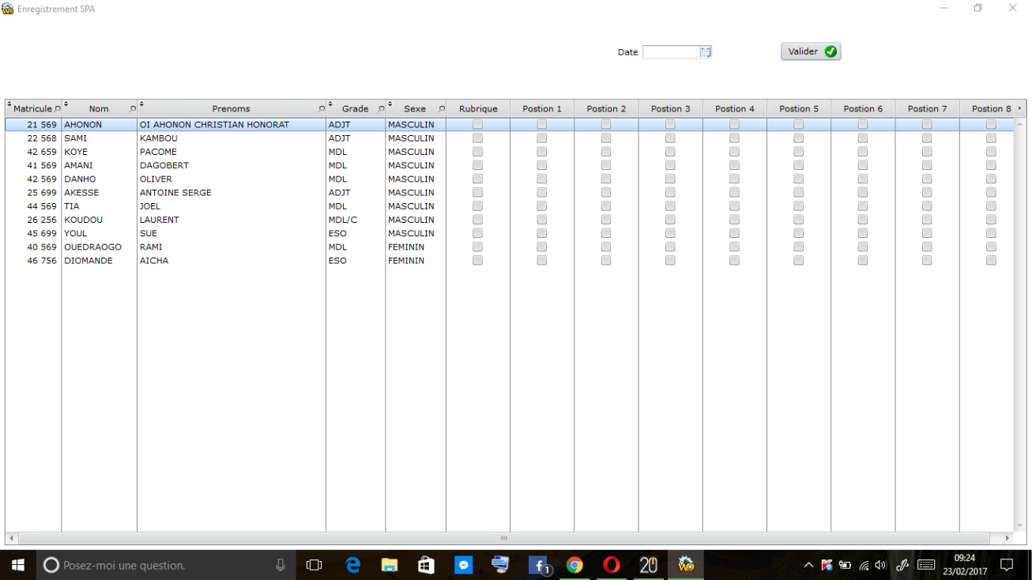
Task: Click the Sexe column search magnifier
Action: (442, 109)
